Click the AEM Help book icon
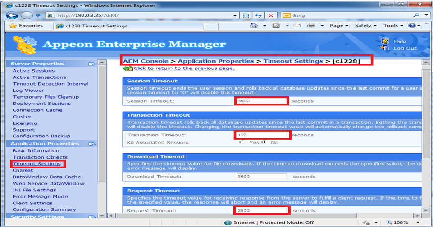The width and height of the screenshot is (433, 227). (385, 41)
